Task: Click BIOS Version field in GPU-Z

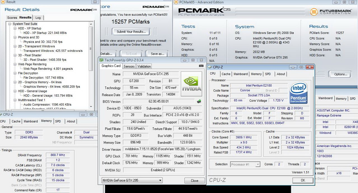Action: 159,101
